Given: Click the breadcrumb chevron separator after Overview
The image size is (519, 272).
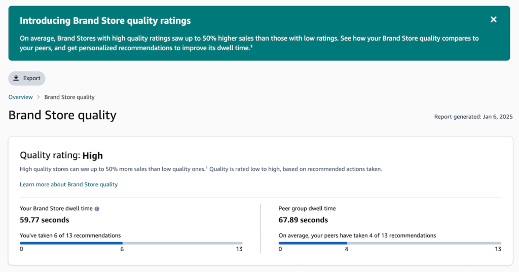Looking at the screenshot, I should click(x=39, y=97).
